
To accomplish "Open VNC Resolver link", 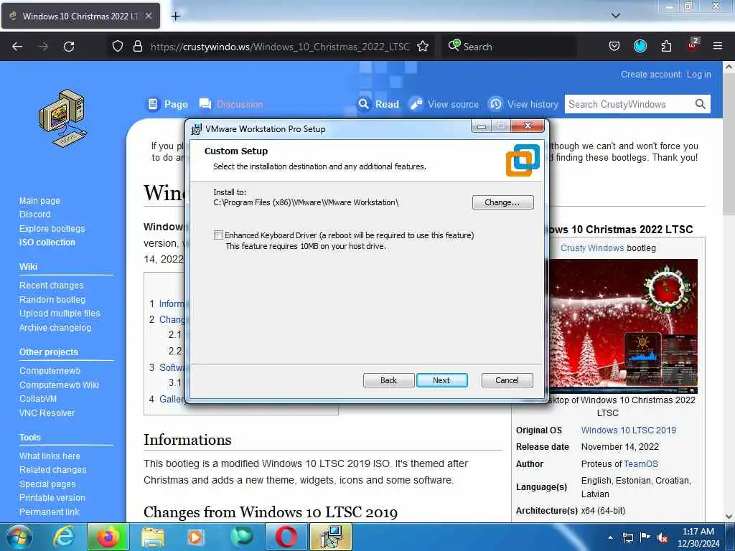I will coord(47,413).
